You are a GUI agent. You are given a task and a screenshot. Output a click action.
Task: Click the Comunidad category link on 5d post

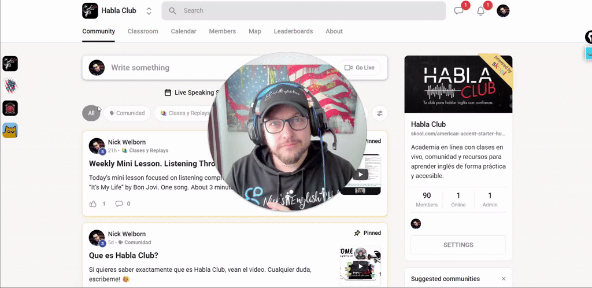[134, 242]
